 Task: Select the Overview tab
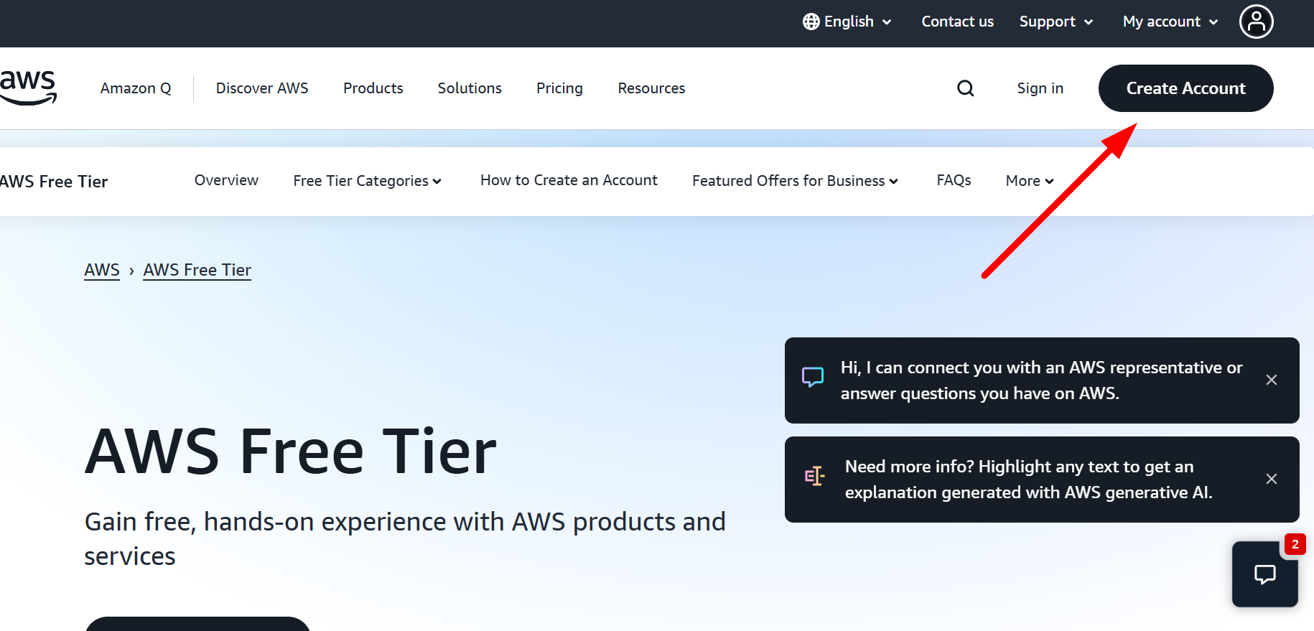(226, 180)
